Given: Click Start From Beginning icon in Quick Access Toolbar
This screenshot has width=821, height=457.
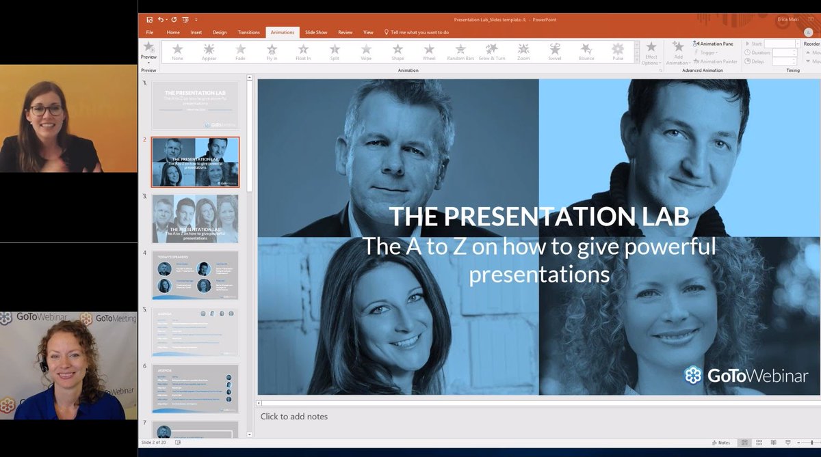Looking at the screenshot, I should (x=185, y=20).
